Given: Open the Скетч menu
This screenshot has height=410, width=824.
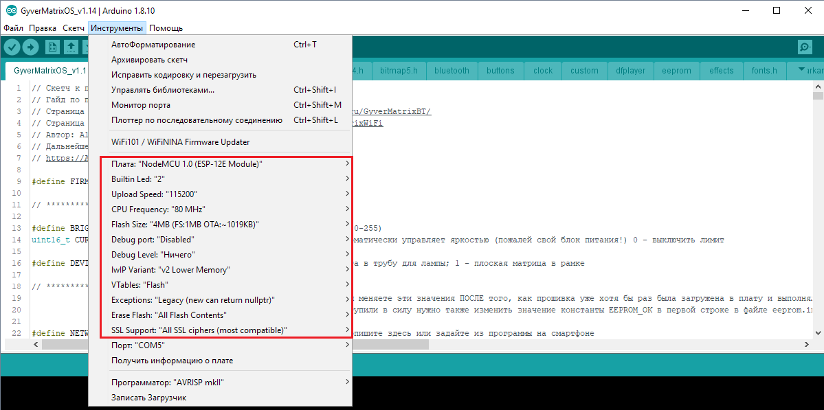Looking at the screenshot, I should click(73, 28).
